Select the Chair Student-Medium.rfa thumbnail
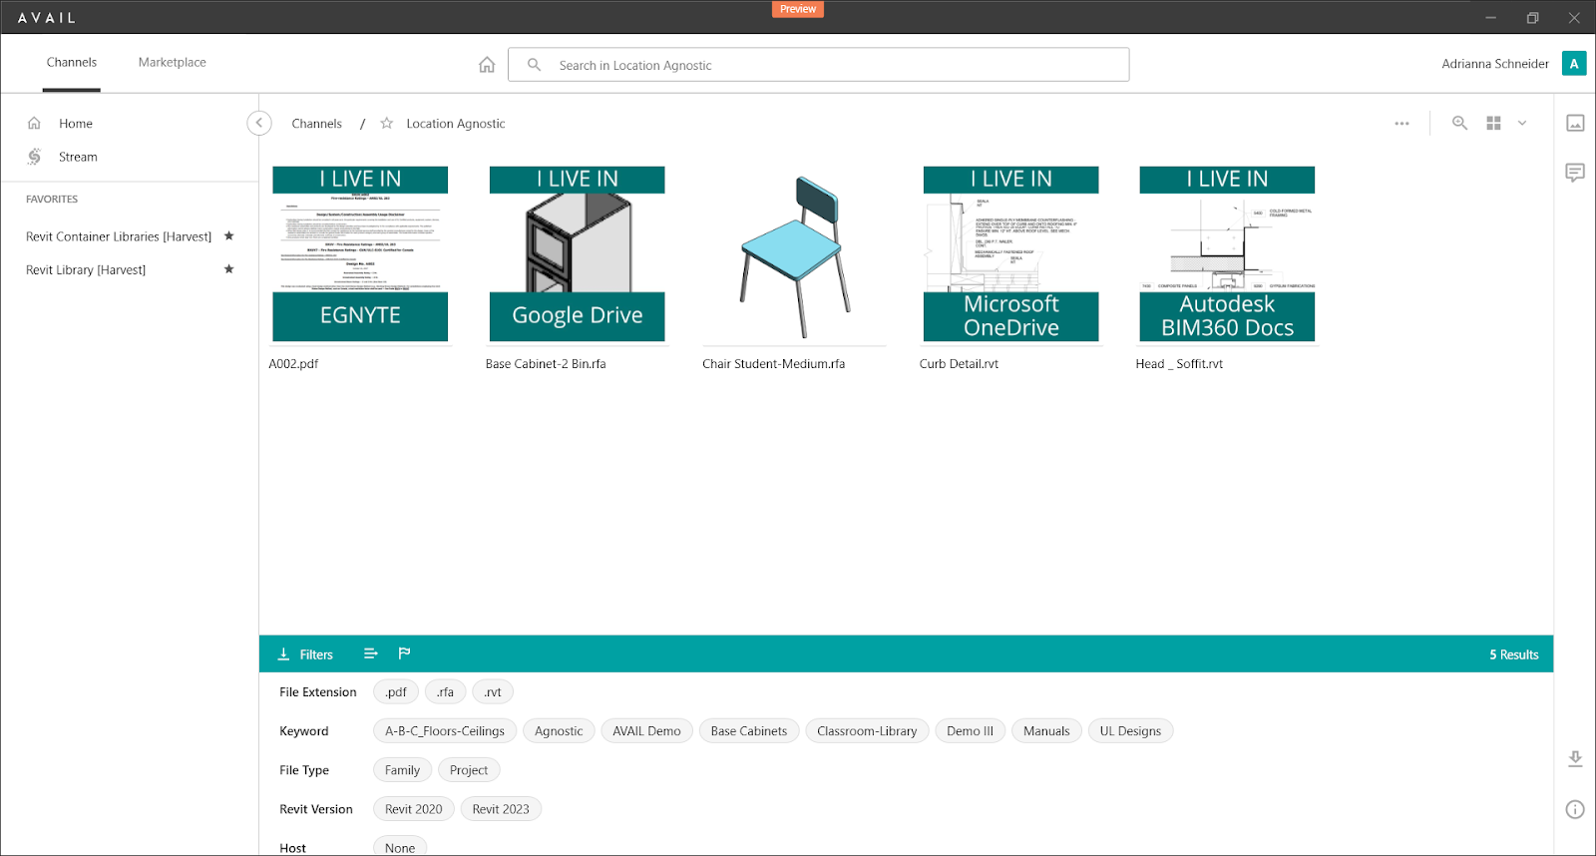Image resolution: width=1596 pixels, height=856 pixels. (x=794, y=254)
